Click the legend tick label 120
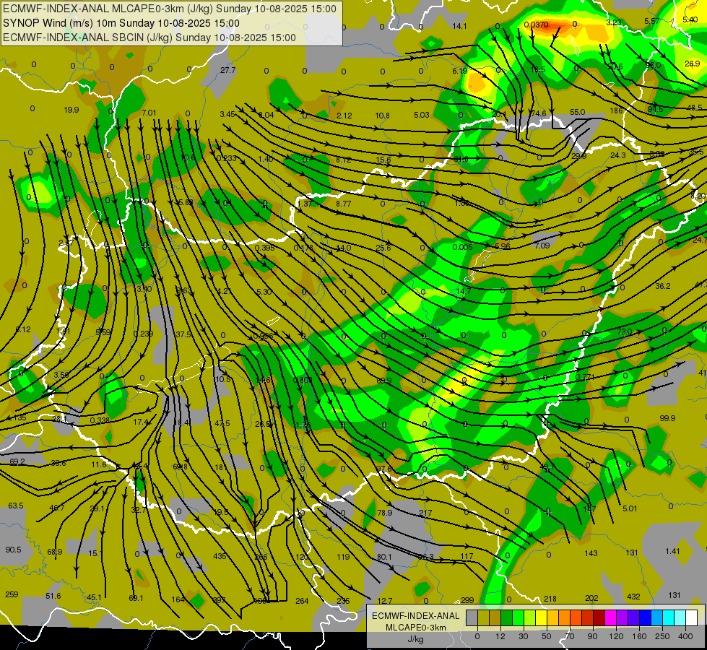707x650 pixels. (617, 636)
